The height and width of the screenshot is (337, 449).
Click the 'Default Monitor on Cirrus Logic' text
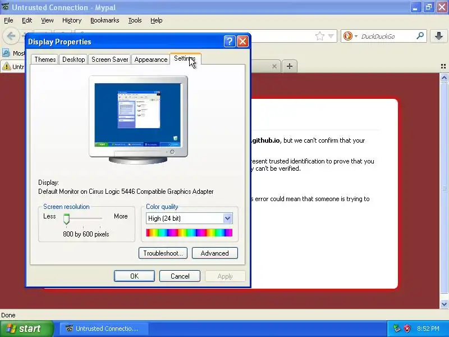pyautogui.click(x=126, y=192)
